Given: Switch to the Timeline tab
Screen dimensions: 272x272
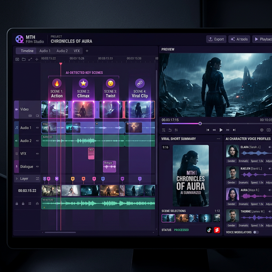Looking at the screenshot, I should click(x=26, y=51).
